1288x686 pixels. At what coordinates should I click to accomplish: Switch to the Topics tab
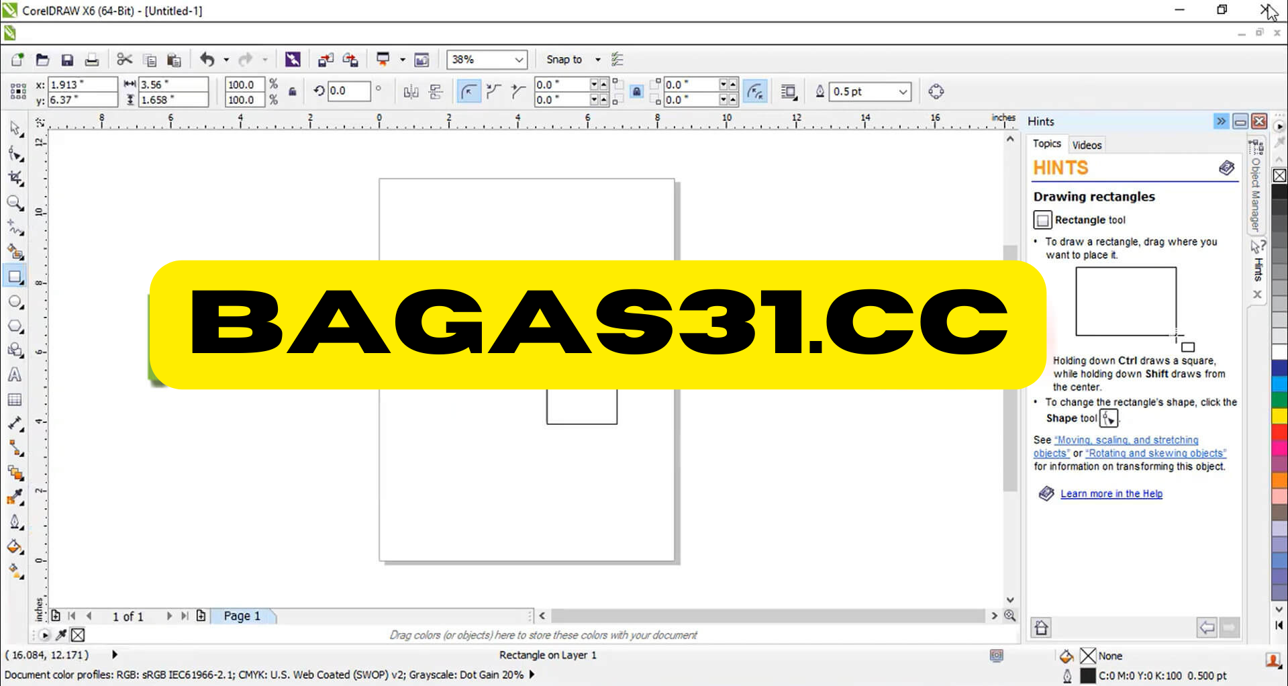(x=1046, y=144)
